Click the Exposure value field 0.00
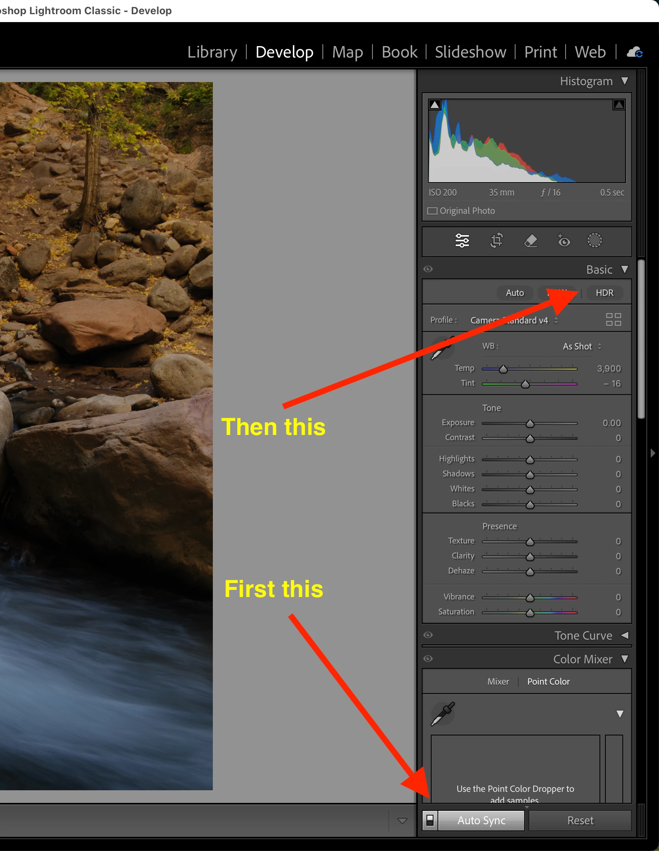The width and height of the screenshot is (659, 851). (x=611, y=423)
